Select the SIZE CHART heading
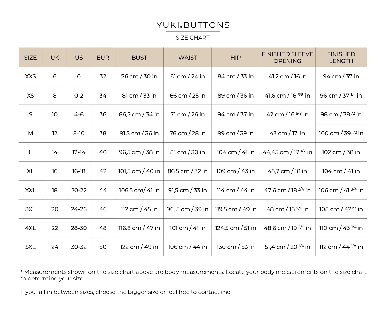 pyautogui.click(x=193, y=38)
